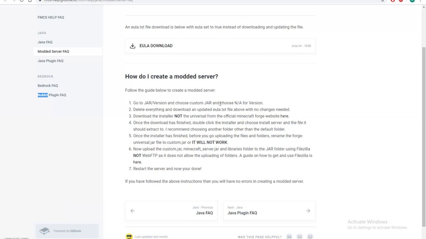Click the sunglasses emoji avatar icon
This screenshot has height=239, width=426.
coord(129,237)
